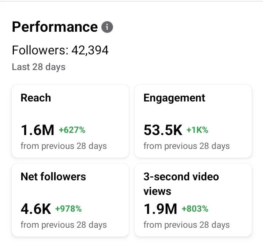This screenshot has height=246, width=263.
Task: Open the 3-second video views card
Action: pyautogui.click(x=193, y=200)
